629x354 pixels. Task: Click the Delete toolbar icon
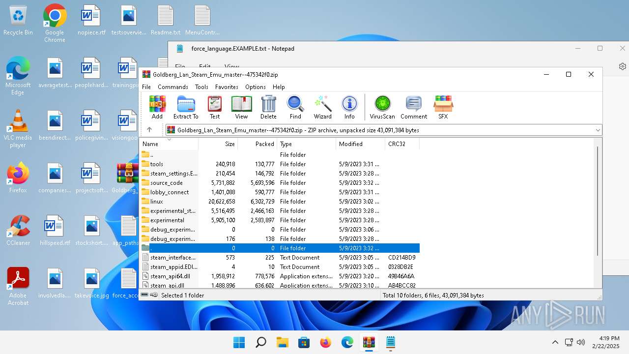268,107
